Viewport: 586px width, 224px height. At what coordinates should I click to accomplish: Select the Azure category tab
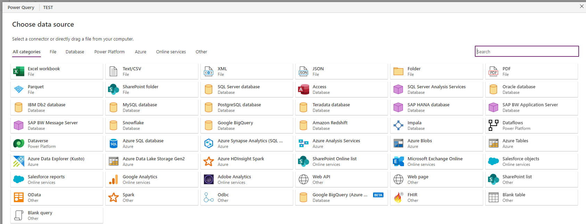click(x=140, y=52)
